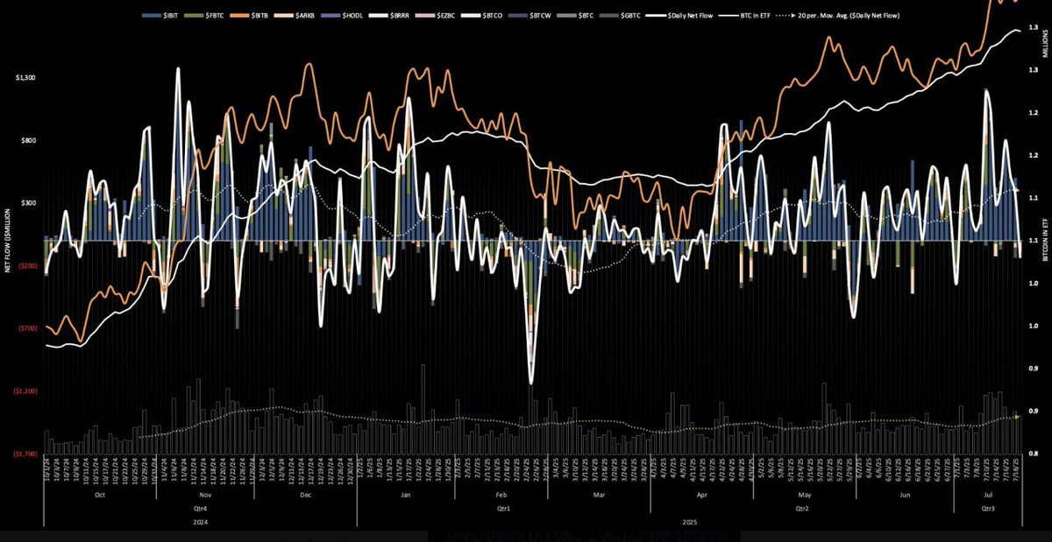Select the Feb month label

click(501, 495)
